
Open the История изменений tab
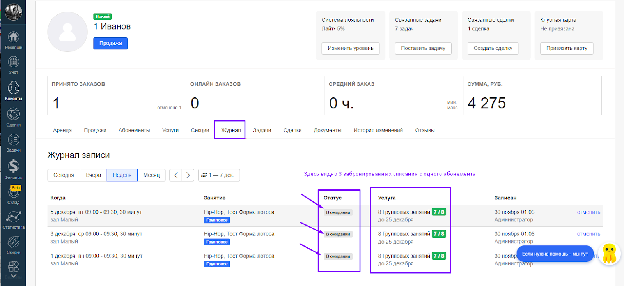[x=378, y=130]
